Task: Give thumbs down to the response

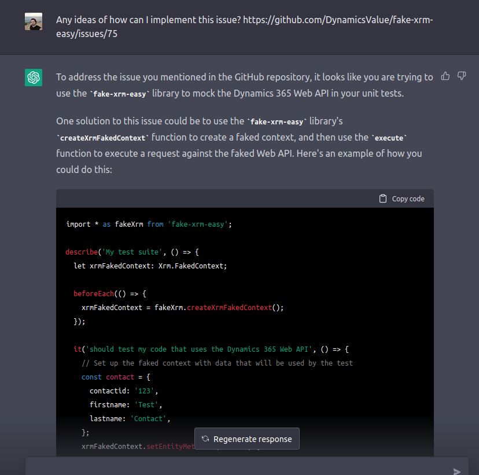Action: [461, 76]
